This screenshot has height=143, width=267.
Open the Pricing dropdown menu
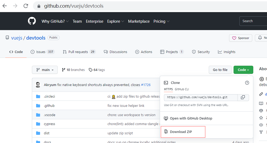click(161, 21)
